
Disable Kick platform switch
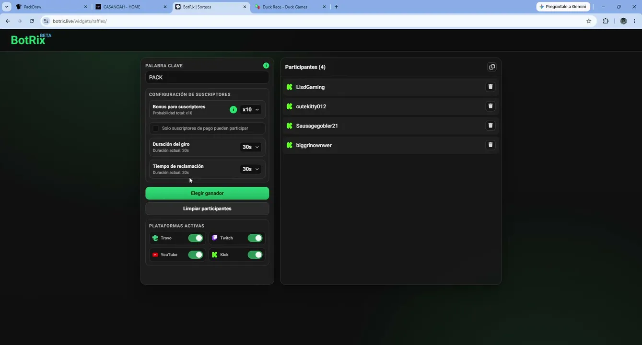255,255
